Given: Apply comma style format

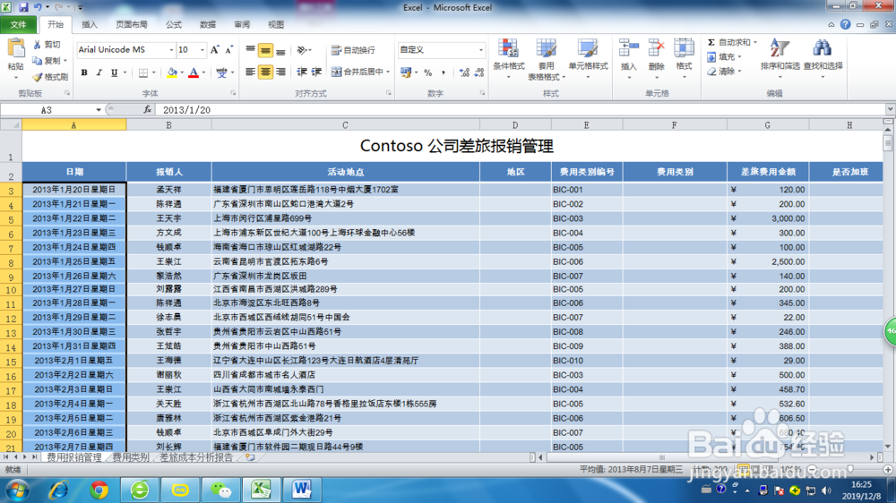Looking at the screenshot, I should click(443, 72).
